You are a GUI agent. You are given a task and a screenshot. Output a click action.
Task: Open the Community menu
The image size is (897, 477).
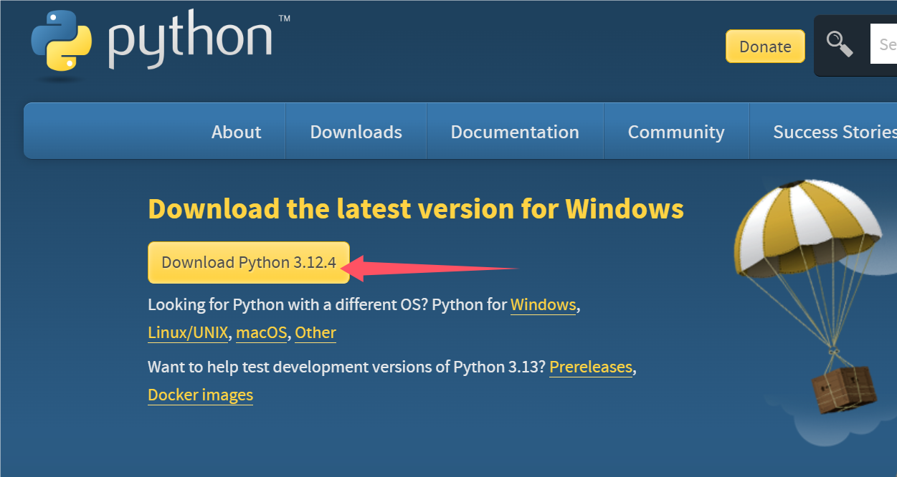676,132
